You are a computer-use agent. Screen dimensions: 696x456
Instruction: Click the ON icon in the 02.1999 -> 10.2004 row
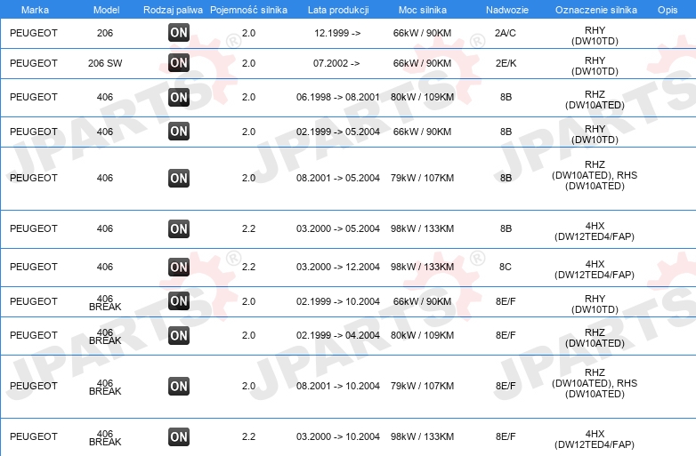tap(179, 301)
